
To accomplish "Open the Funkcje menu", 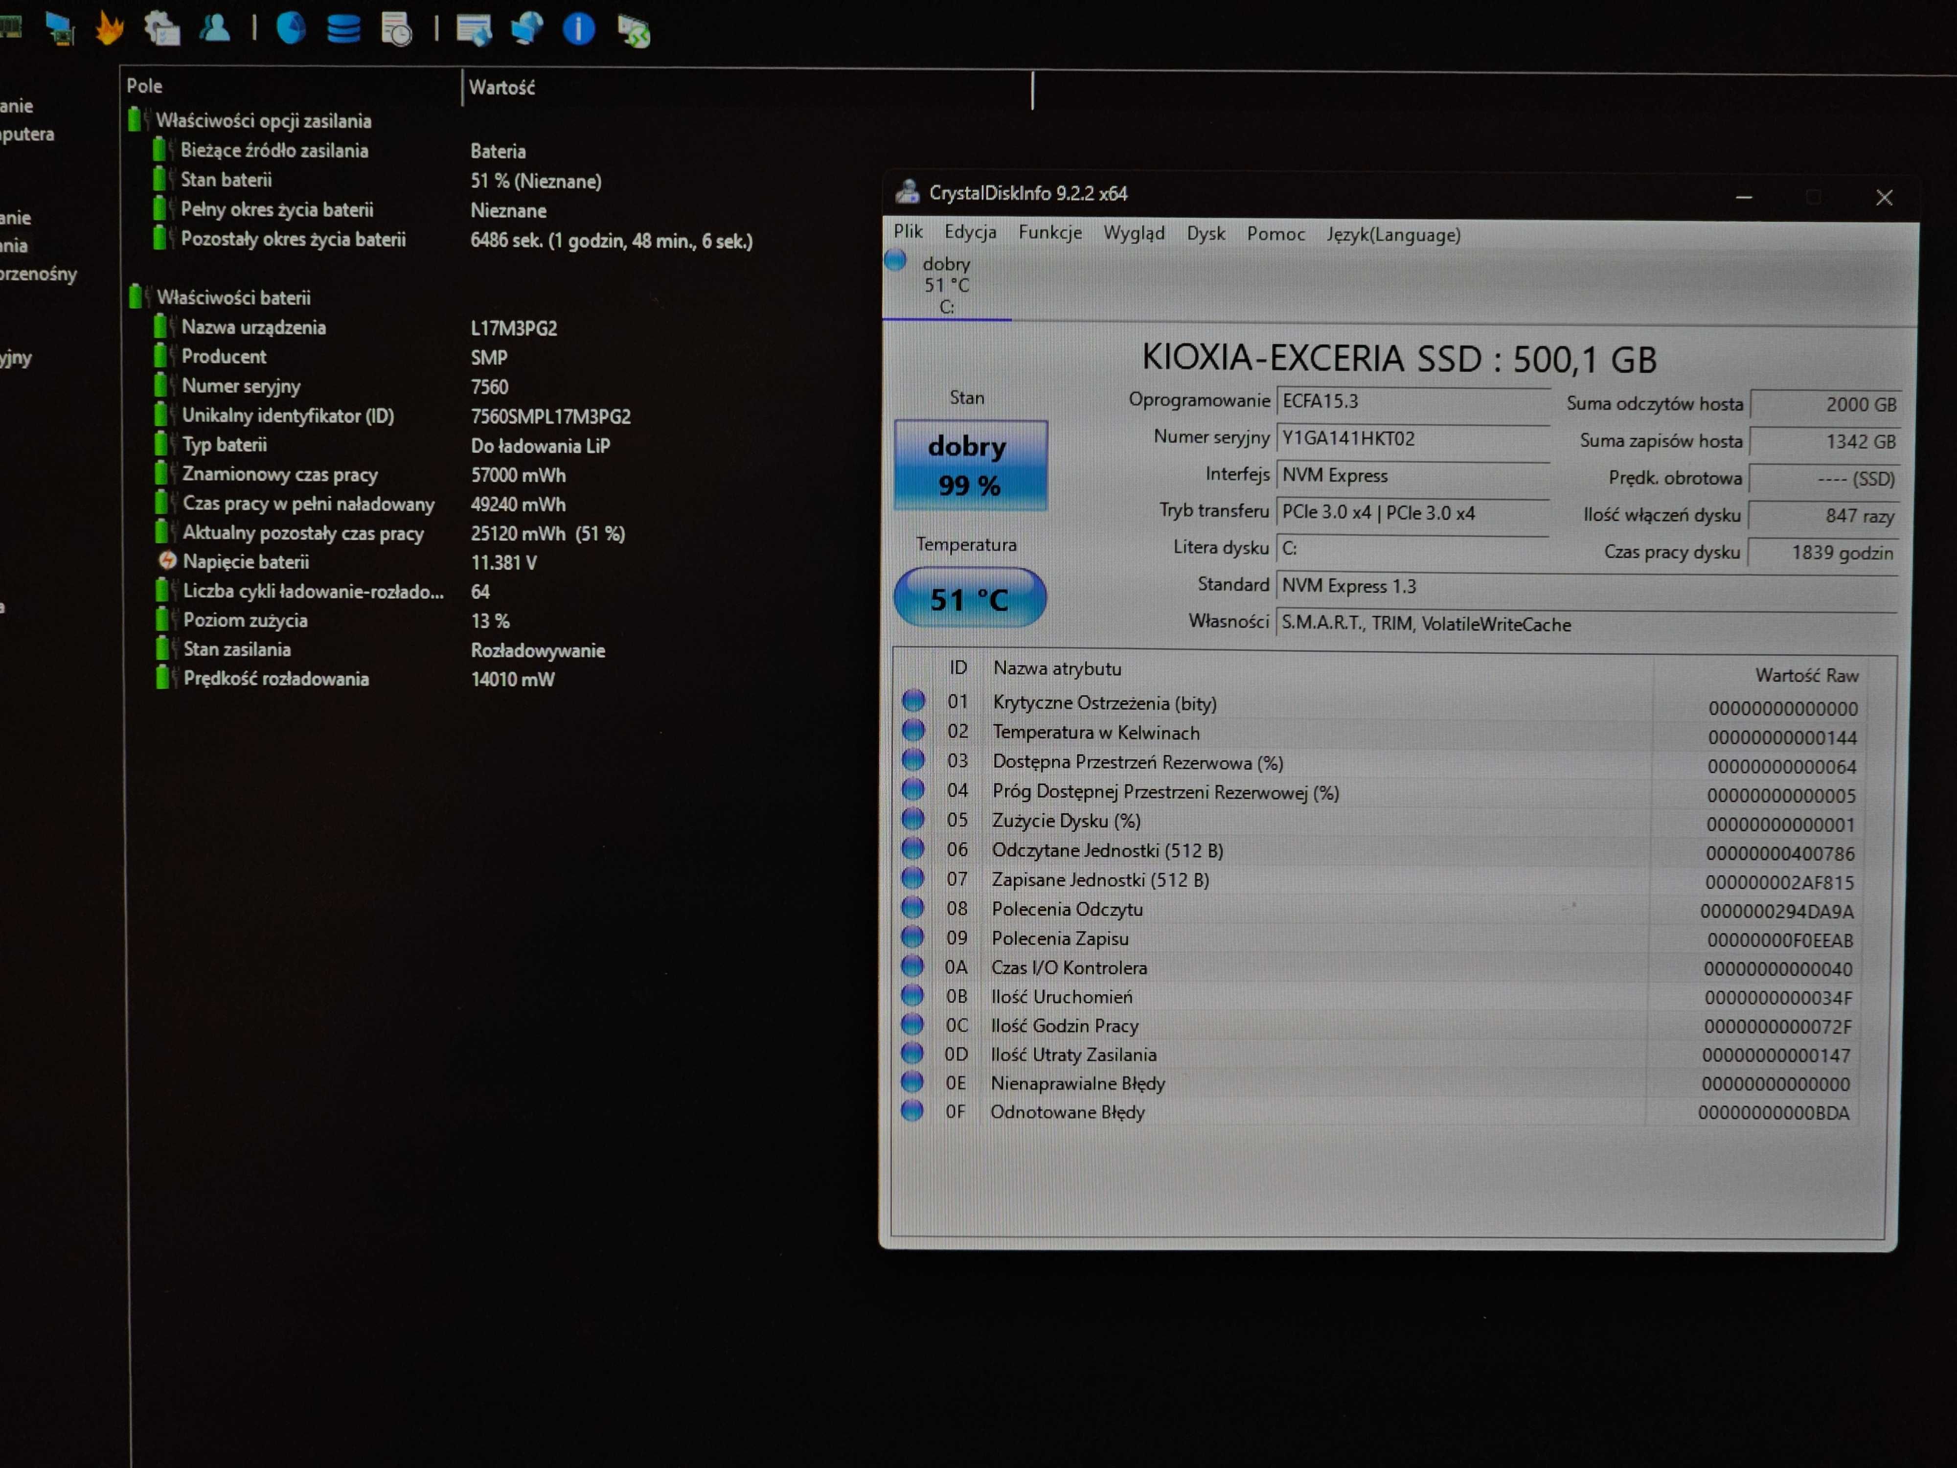I will (1049, 233).
